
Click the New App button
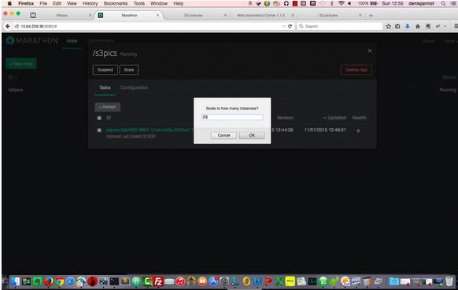click(x=21, y=64)
